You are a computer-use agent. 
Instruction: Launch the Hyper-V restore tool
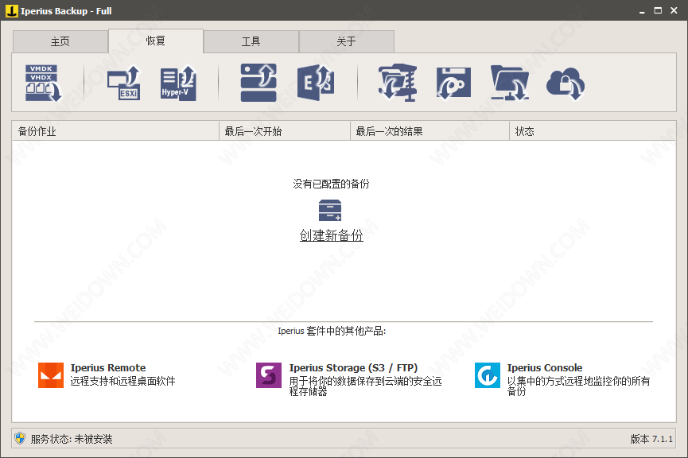(178, 83)
